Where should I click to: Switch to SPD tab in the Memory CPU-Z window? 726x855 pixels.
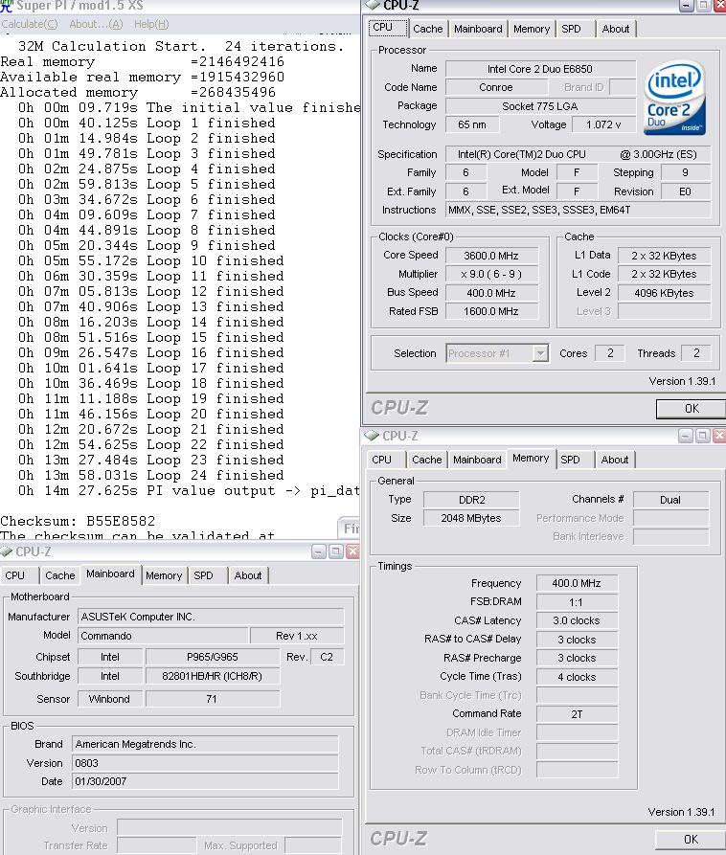tap(571, 460)
